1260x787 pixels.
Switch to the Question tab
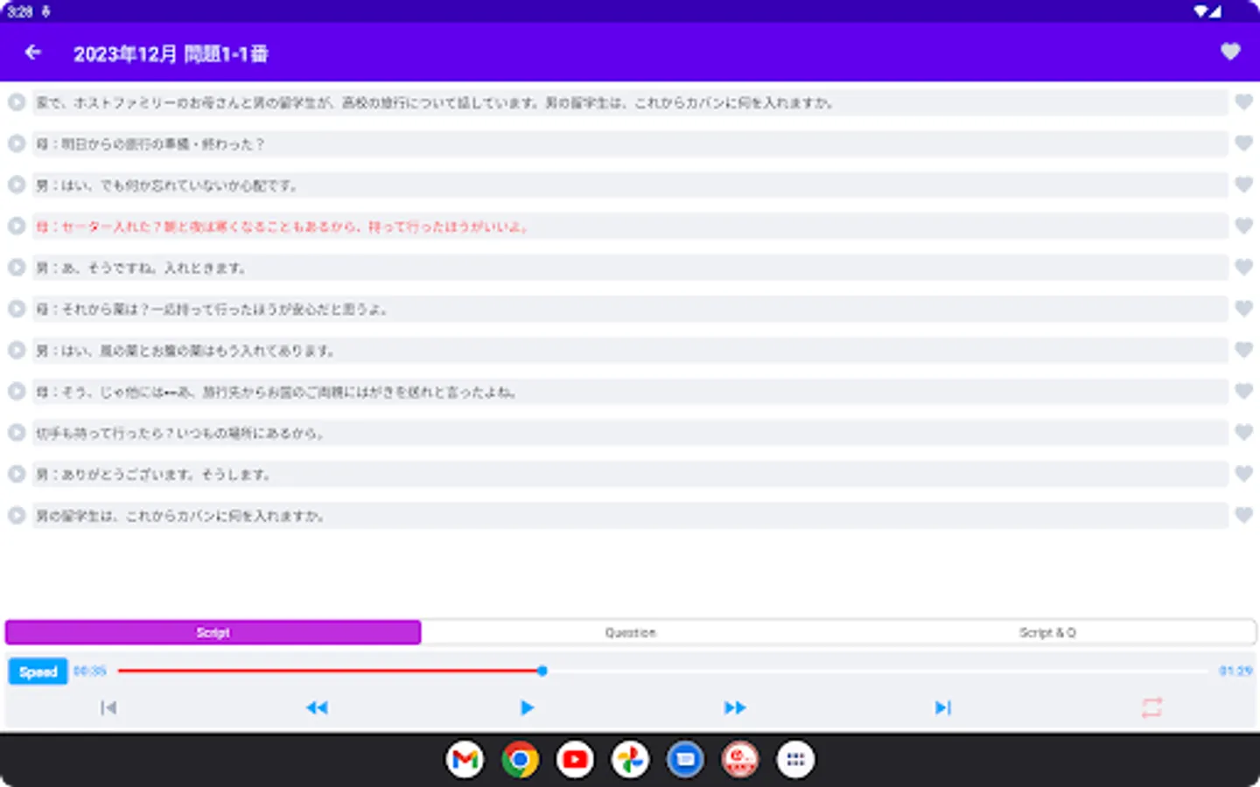click(x=630, y=632)
